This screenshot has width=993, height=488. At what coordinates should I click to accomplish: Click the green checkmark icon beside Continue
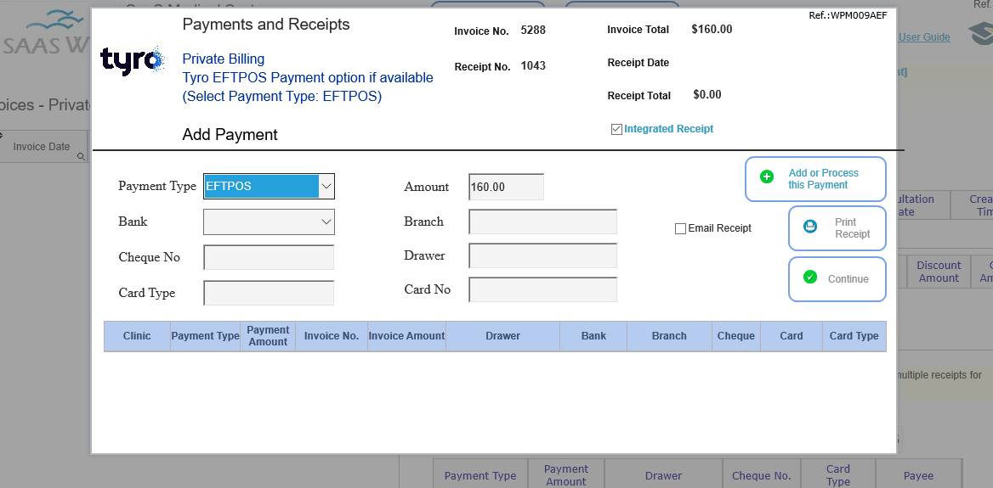pos(810,277)
